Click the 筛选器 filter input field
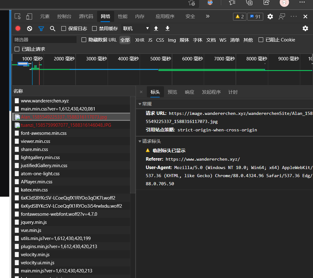 tap(45, 40)
